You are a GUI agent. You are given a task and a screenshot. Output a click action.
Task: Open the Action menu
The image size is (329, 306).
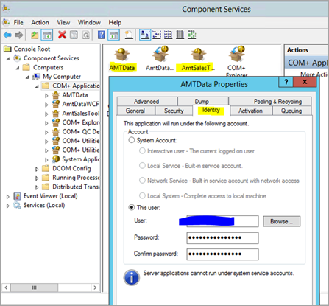40,23
